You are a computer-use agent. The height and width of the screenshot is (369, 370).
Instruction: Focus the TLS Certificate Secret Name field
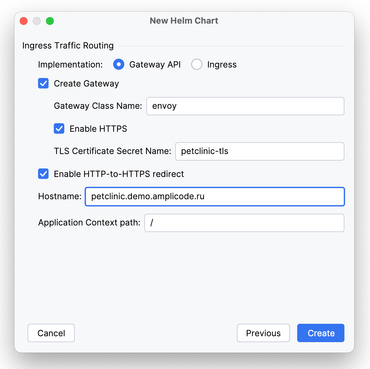(x=259, y=151)
